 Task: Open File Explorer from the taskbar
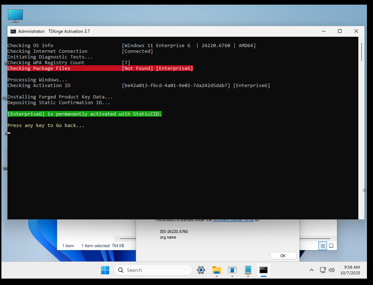217,270
